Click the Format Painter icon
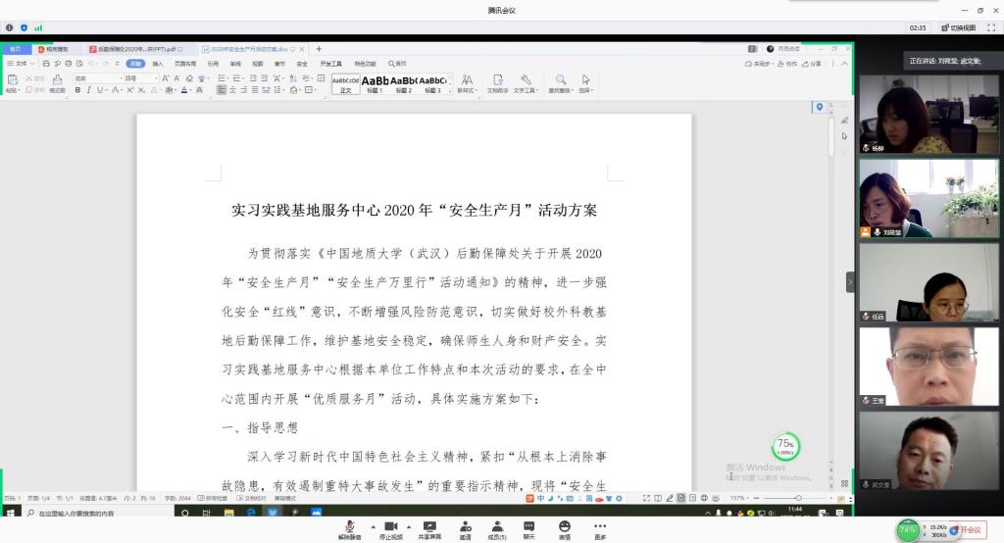 (57, 80)
